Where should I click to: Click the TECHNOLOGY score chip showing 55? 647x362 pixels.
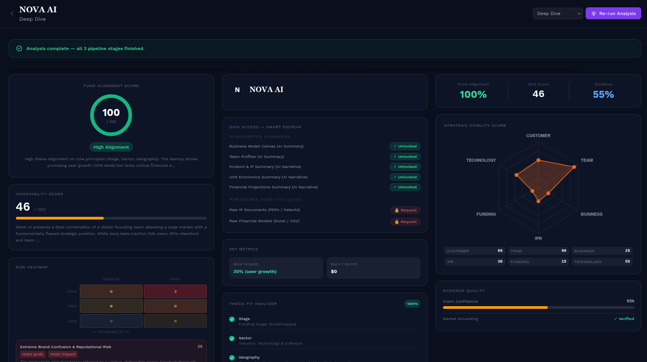coord(602,261)
